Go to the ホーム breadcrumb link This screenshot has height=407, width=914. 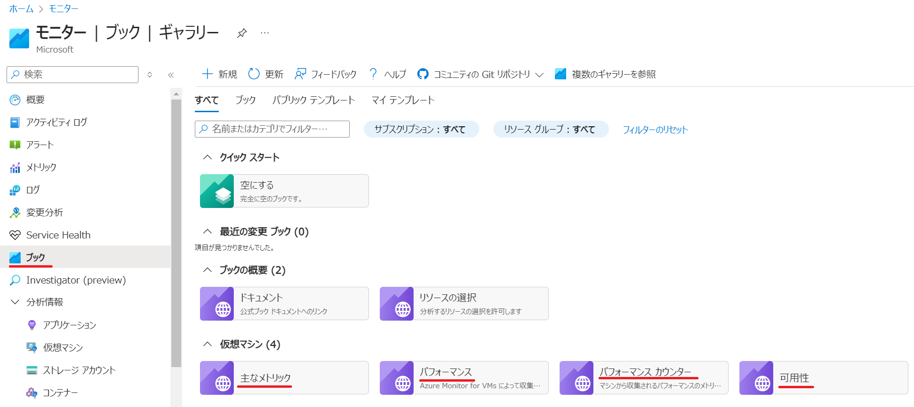point(22,8)
